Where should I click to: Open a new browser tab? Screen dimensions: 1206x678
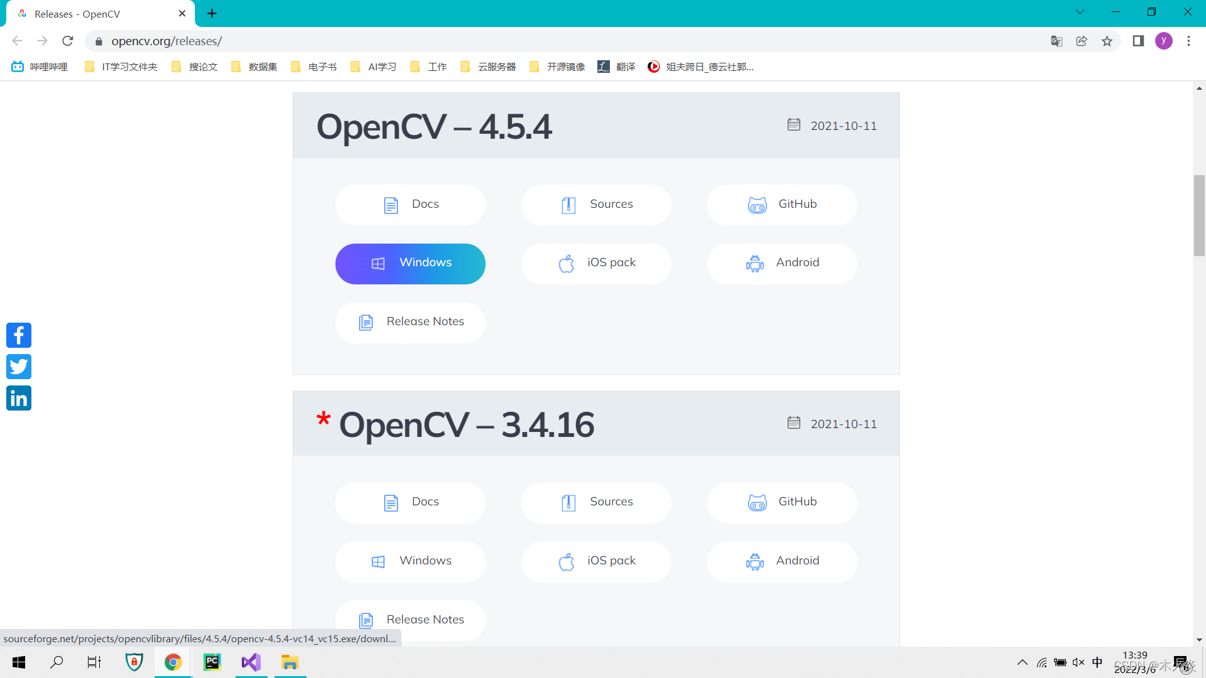(212, 13)
